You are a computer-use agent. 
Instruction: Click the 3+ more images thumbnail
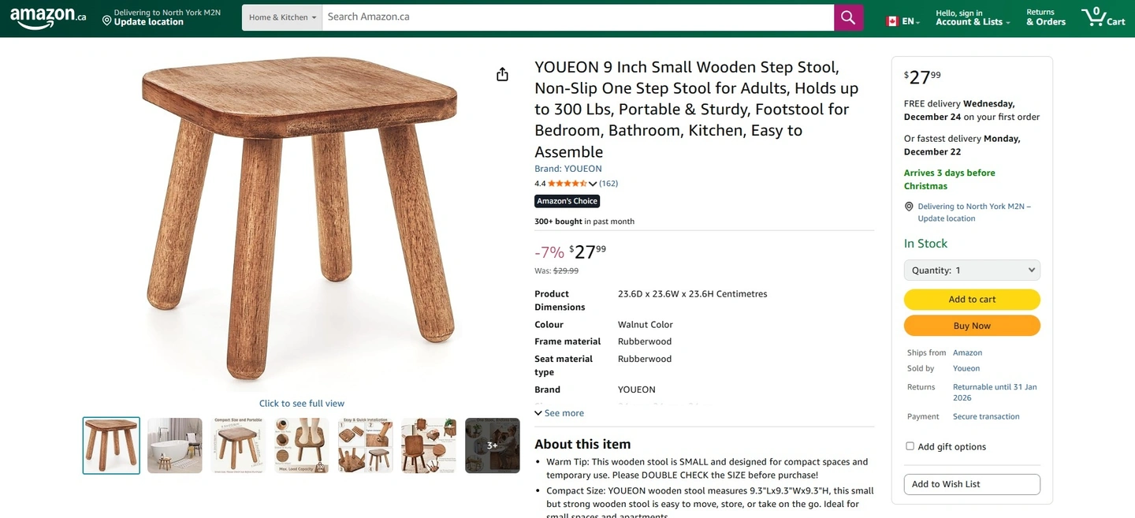pyautogui.click(x=492, y=445)
